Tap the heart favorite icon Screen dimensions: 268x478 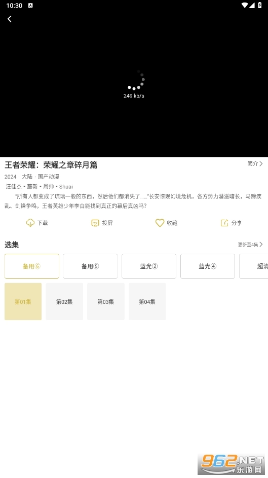point(160,223)
